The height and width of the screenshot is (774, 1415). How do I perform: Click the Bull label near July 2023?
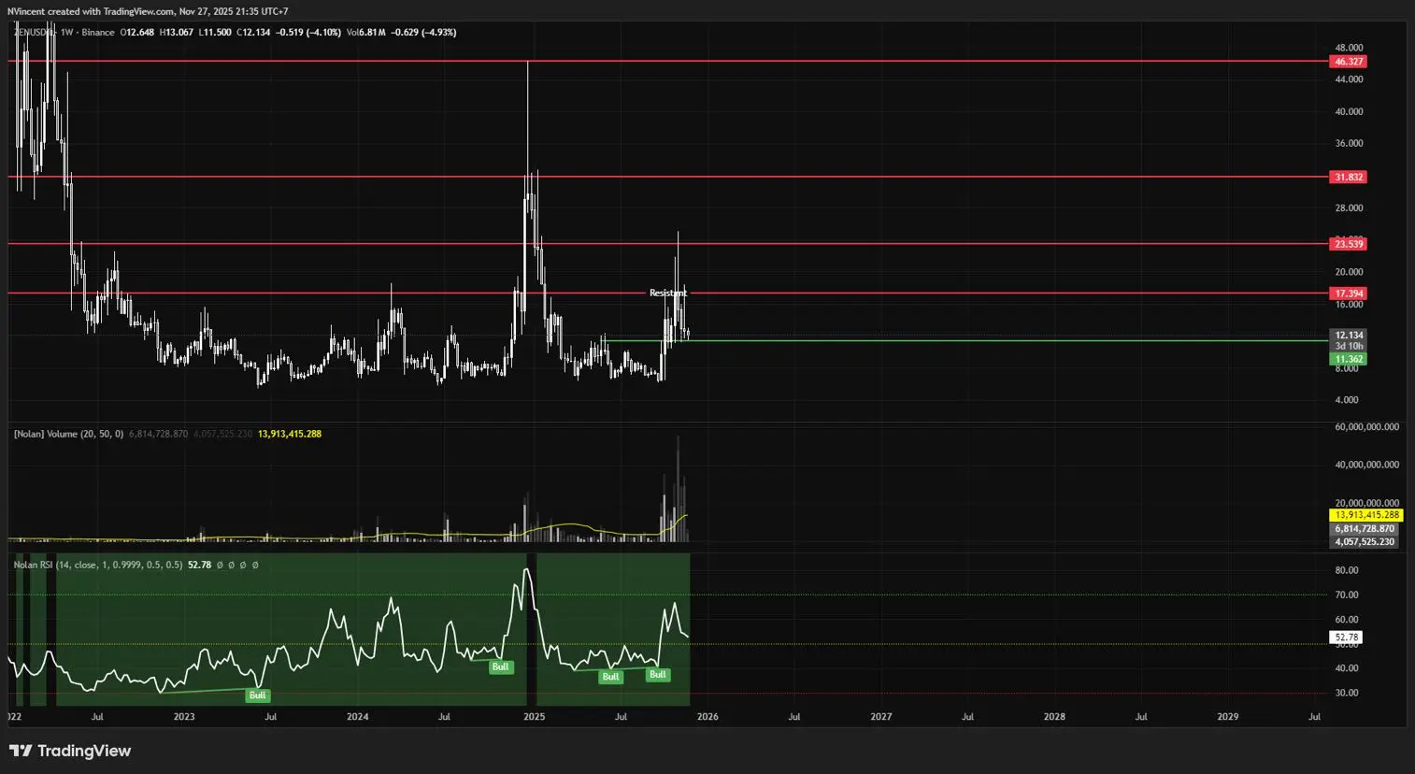coord(257,695)
